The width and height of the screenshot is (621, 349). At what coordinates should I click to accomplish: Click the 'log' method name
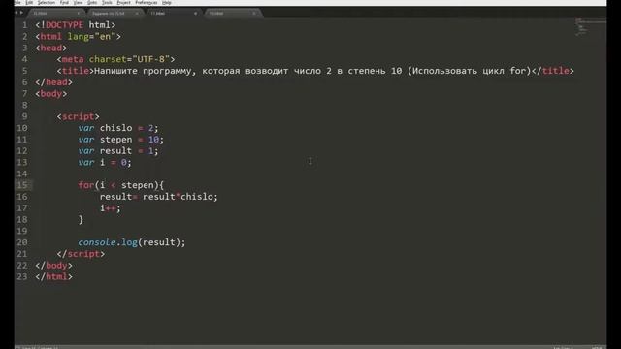[129, 242]
